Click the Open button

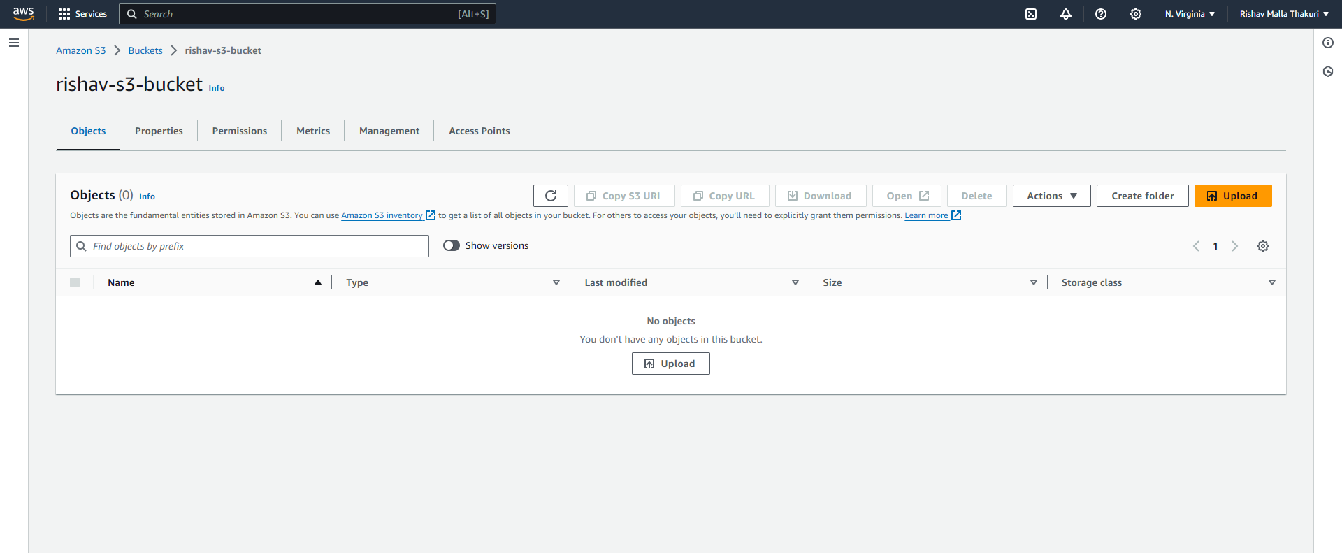click(907, 196)
